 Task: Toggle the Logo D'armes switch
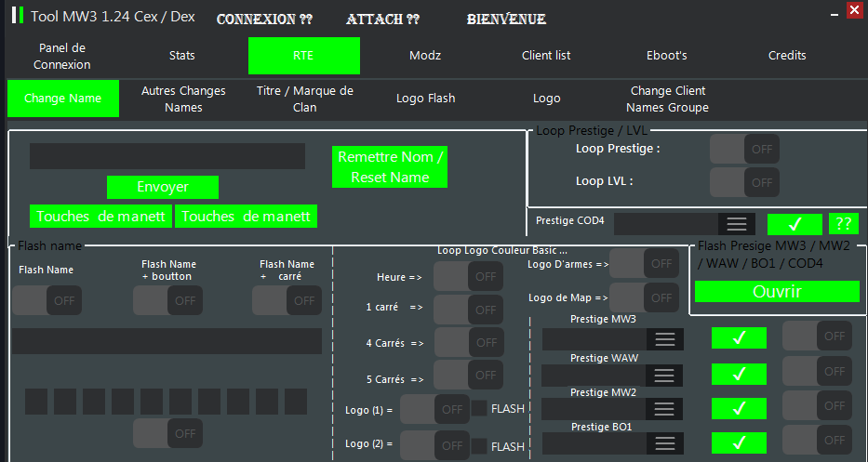[x=645, y=264]
